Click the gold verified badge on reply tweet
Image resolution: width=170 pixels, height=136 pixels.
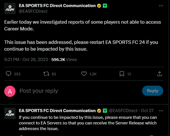(99, 110)
